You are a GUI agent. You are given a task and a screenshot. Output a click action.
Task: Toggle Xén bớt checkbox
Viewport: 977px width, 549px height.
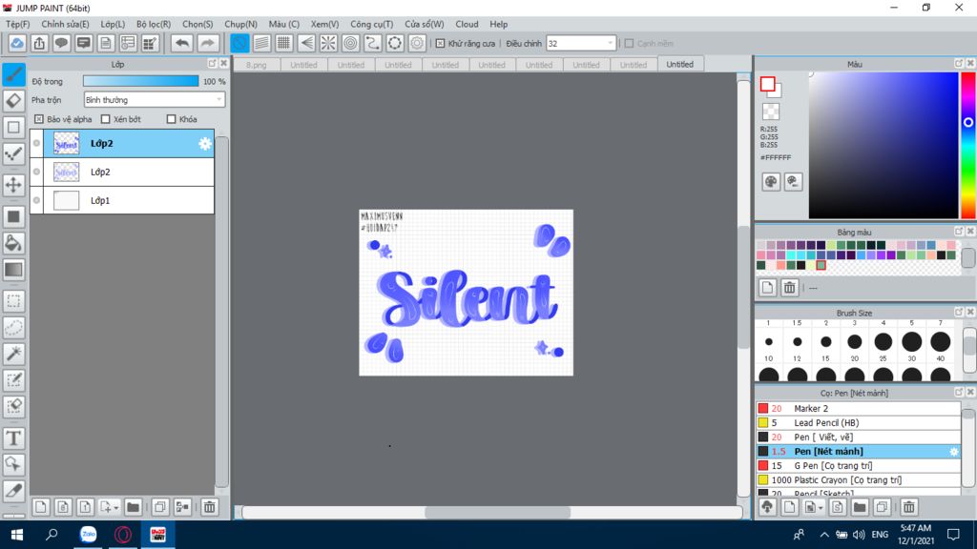[105, 119]
